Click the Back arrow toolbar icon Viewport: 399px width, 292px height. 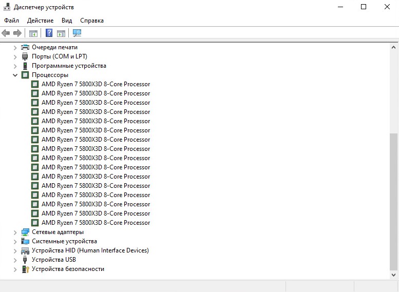6,33
